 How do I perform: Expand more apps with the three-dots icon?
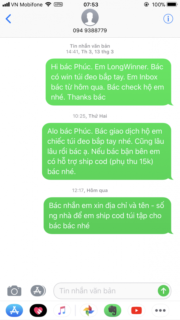(160, 311)
